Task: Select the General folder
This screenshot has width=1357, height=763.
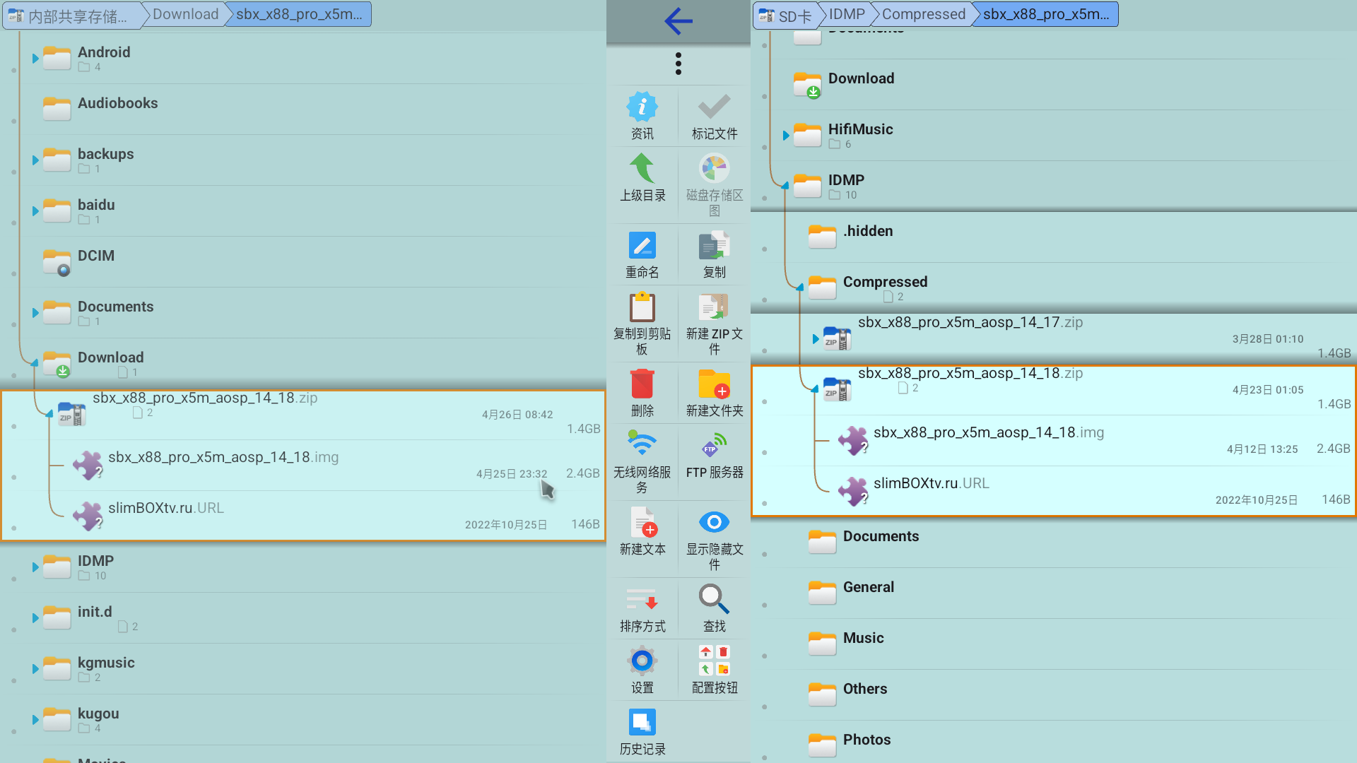Action: (x=1054, y=593)
